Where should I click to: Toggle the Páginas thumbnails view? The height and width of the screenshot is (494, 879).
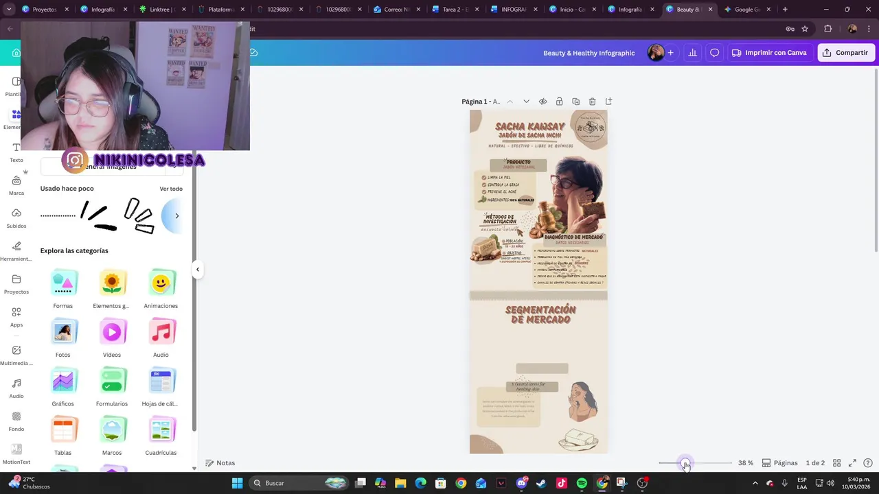click(780, 463)
